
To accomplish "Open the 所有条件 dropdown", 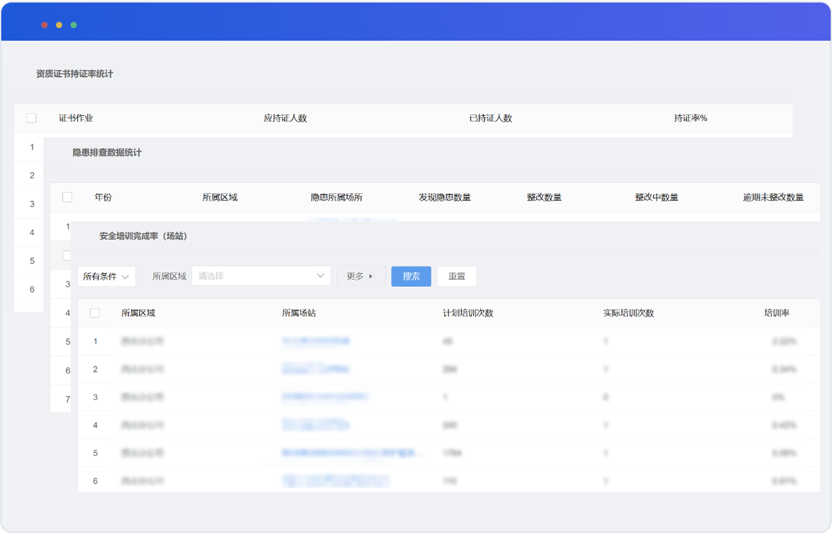I will (106, 277).
